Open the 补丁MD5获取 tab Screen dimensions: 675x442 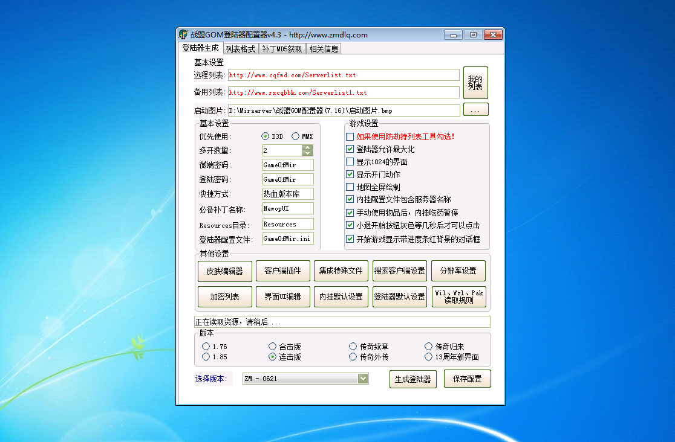point(282,49)
